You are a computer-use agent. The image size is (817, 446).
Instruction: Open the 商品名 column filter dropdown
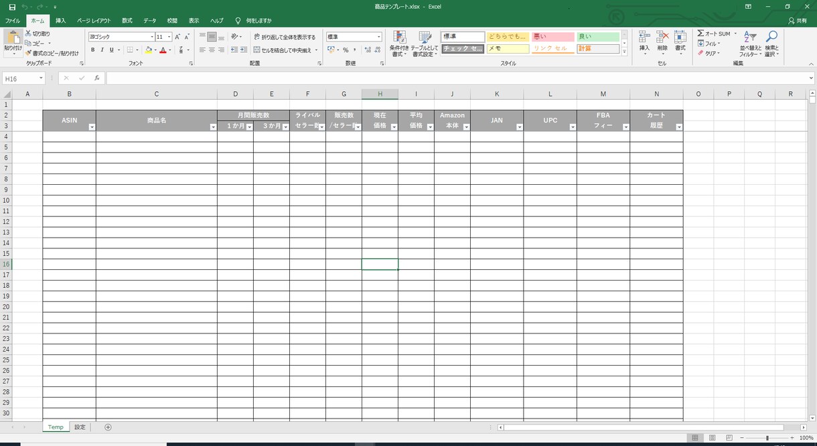213,127
